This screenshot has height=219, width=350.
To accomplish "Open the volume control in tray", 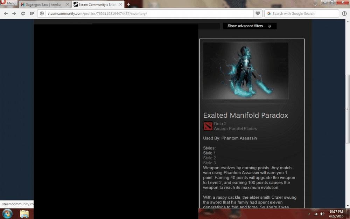I will click(x=322, y=214).
